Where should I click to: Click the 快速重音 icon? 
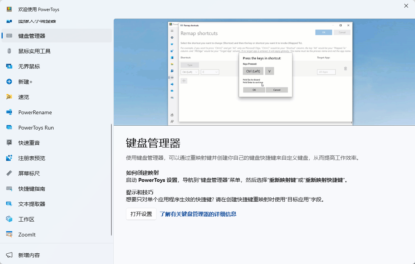pos(9,143)
